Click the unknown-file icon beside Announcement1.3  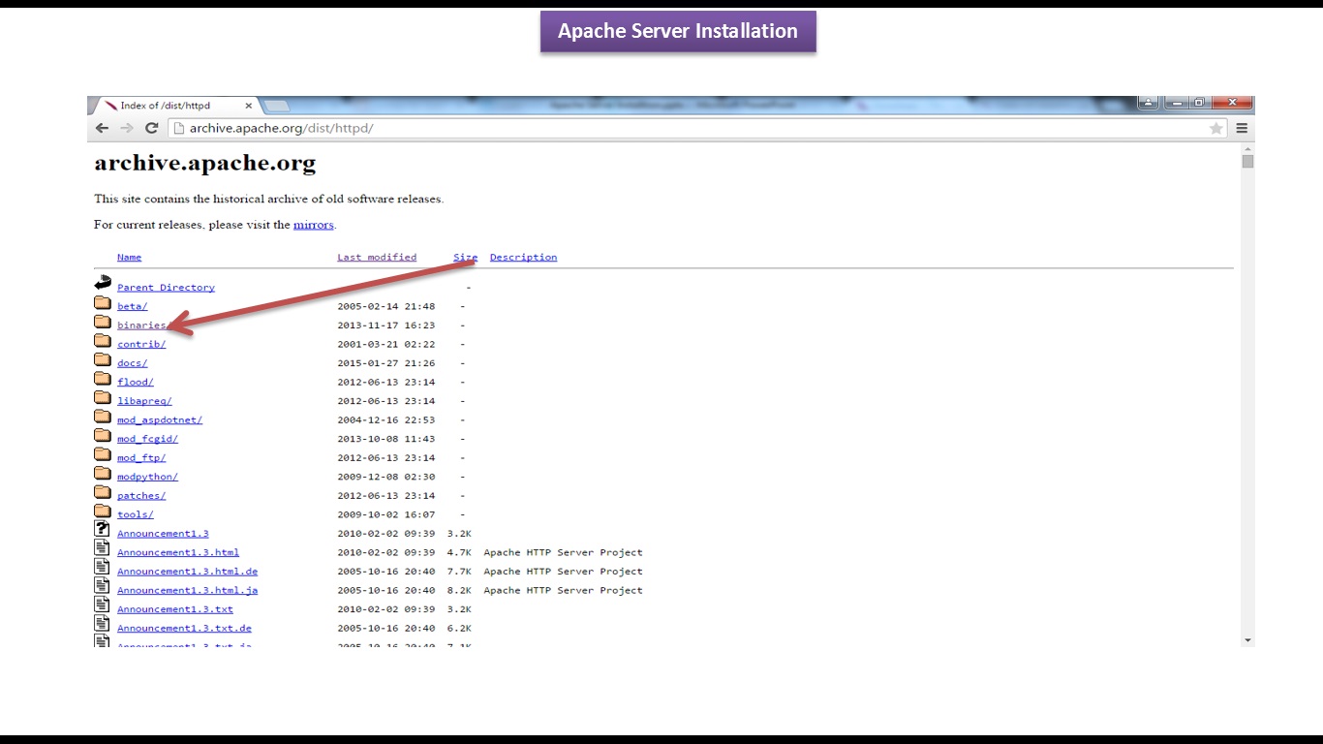click(102, 529)
